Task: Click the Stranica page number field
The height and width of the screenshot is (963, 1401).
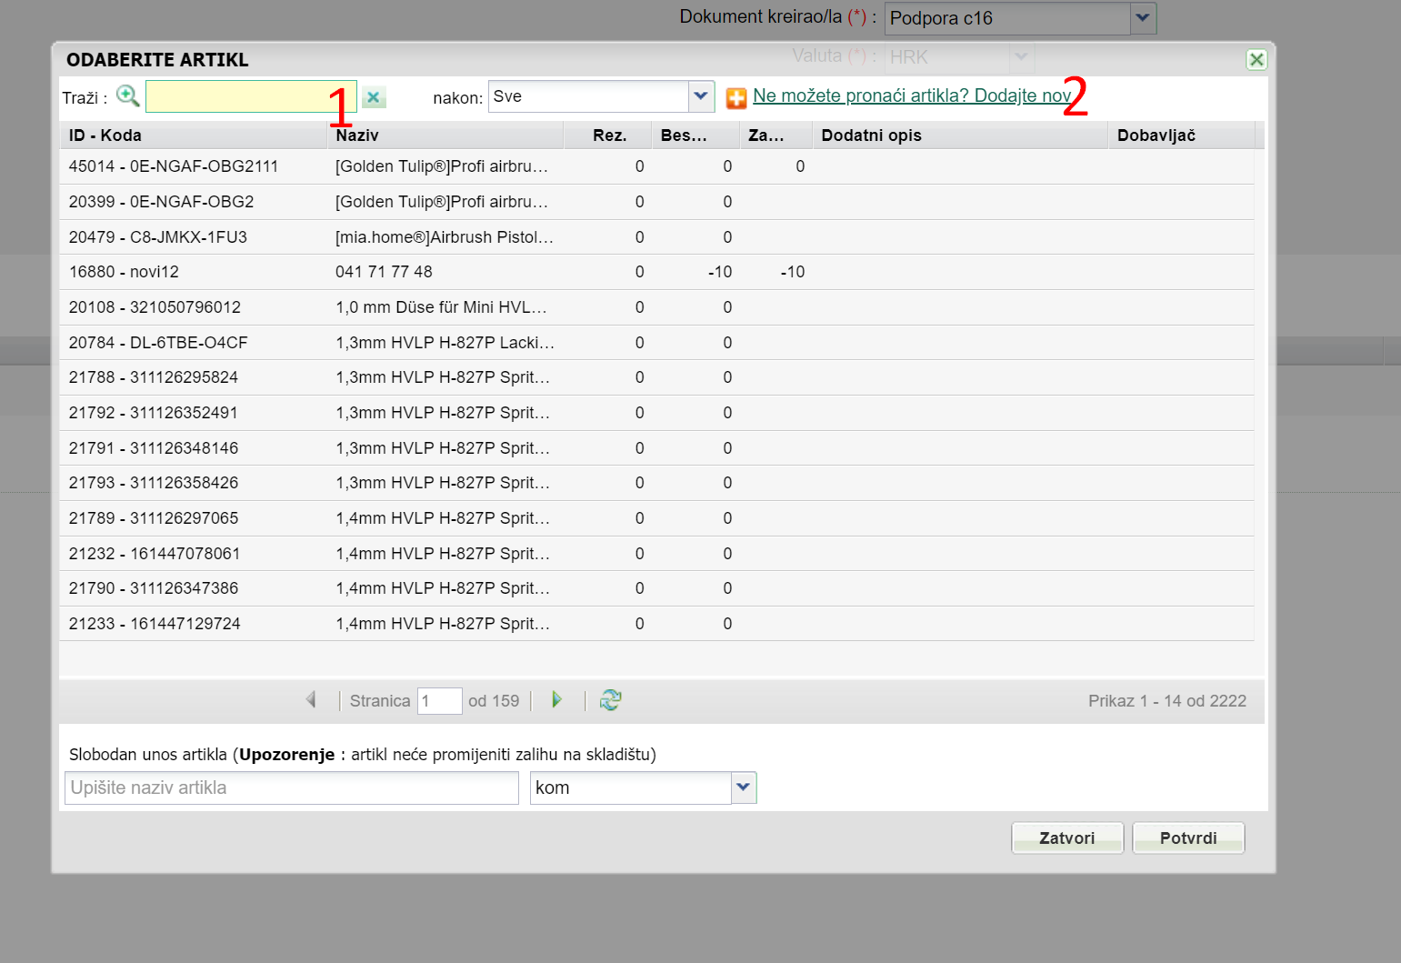Action: 440,701
